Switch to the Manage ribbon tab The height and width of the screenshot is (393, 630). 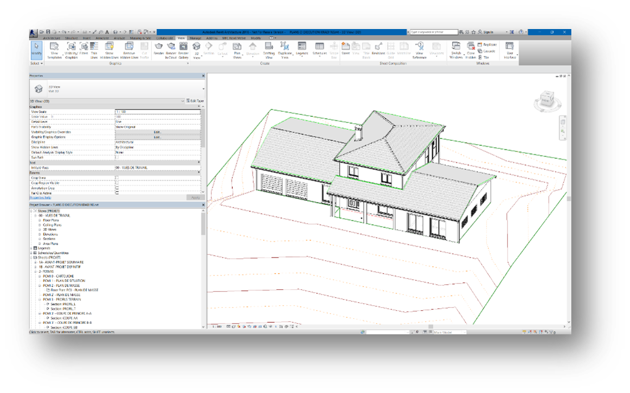point(196,38)
